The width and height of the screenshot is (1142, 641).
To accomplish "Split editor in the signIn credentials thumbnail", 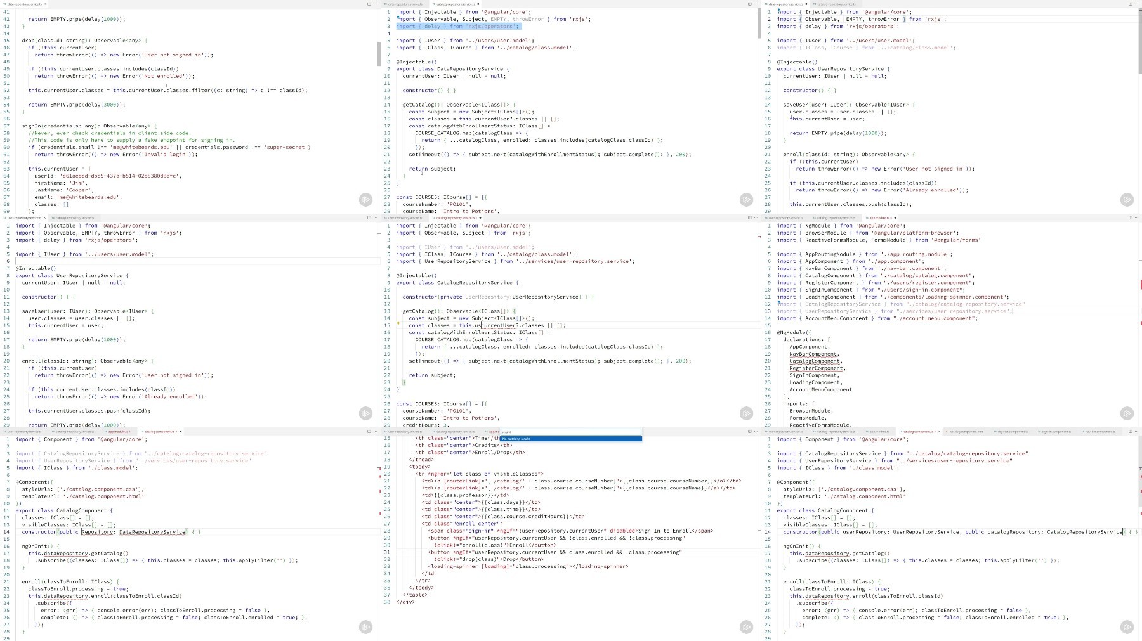I will coord(369,4).
